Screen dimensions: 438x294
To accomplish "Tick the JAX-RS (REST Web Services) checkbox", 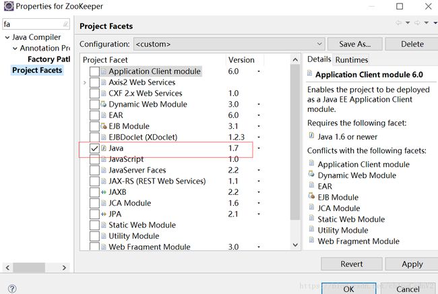I will (94, 181).
